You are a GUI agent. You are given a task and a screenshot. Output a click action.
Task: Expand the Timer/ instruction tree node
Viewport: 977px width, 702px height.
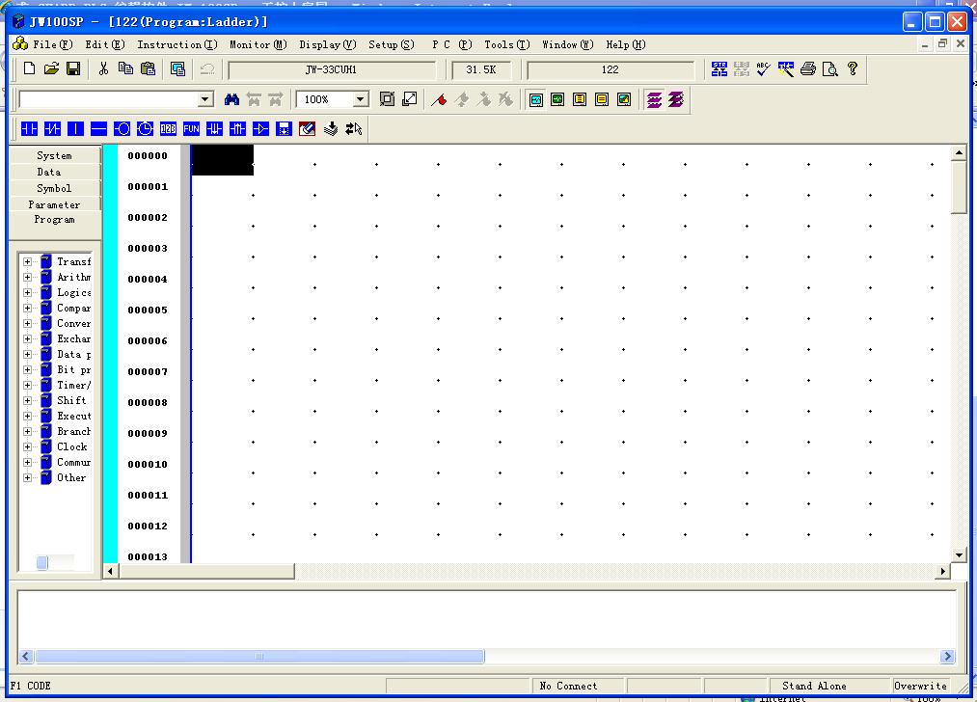(28, 385)
